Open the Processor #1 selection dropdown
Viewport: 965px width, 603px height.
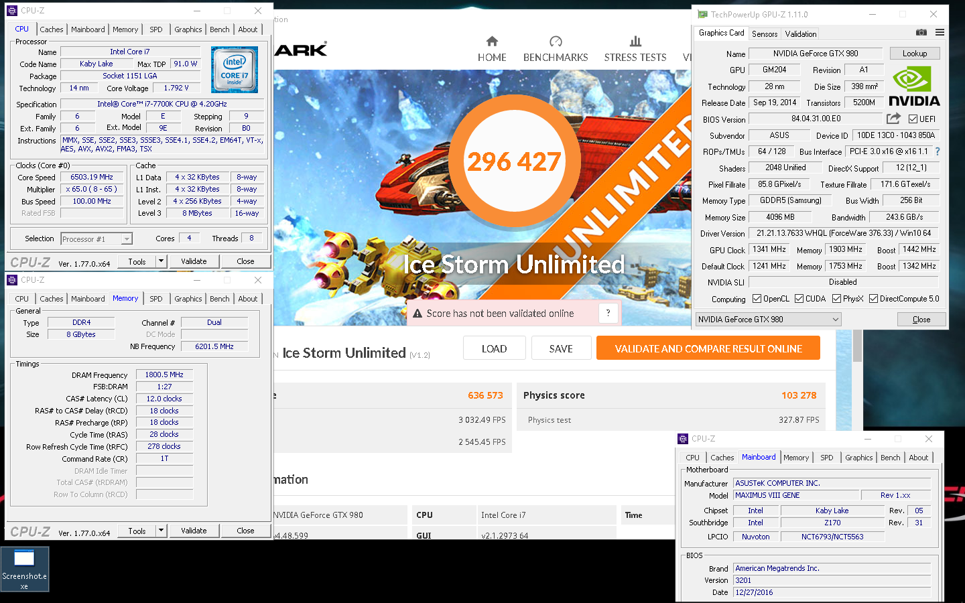96,239
